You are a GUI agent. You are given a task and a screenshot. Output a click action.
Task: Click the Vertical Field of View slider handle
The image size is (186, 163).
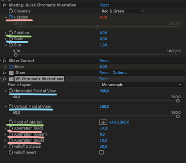(178, 116)
